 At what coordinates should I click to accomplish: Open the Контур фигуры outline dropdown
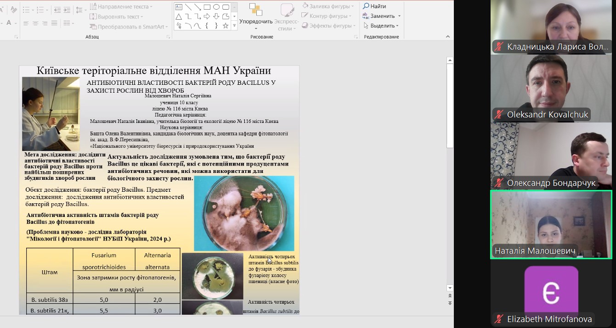pyautogui.click(x=326, y=16)
